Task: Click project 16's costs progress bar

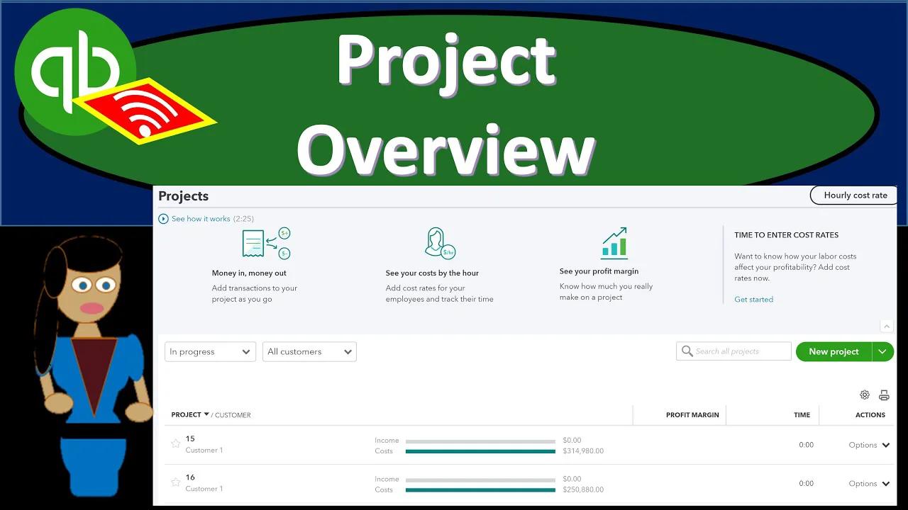Action: pos(480,489)
